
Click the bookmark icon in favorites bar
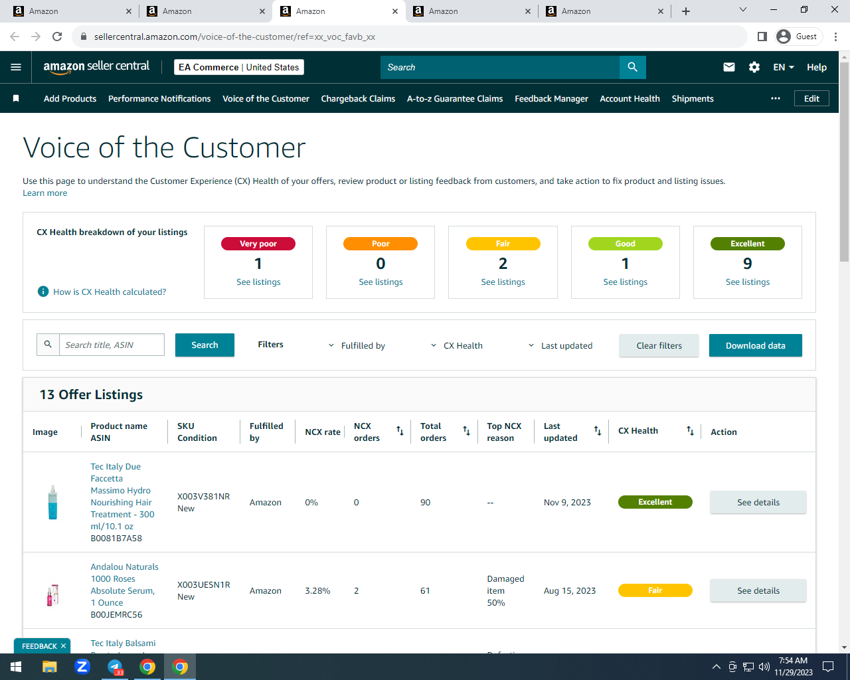(x=16, y=98)
